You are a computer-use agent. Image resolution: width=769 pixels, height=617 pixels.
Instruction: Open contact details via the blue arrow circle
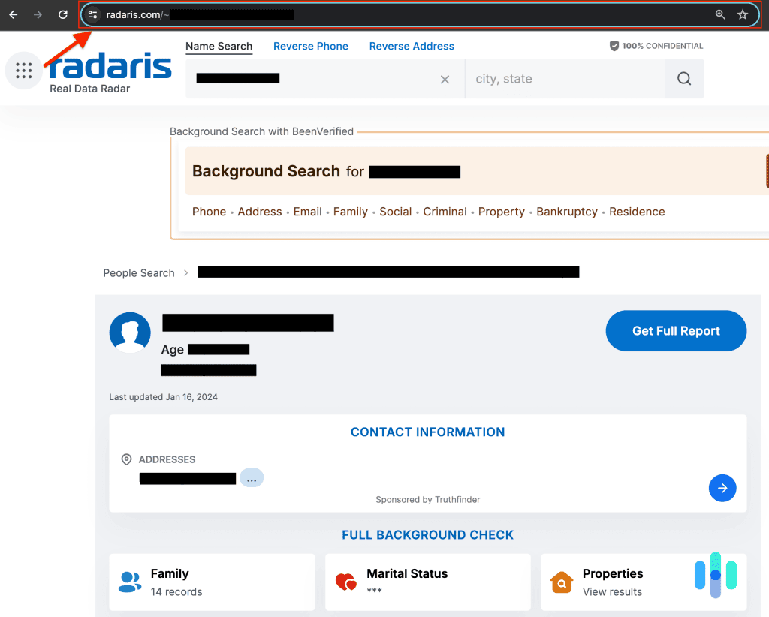722,488
